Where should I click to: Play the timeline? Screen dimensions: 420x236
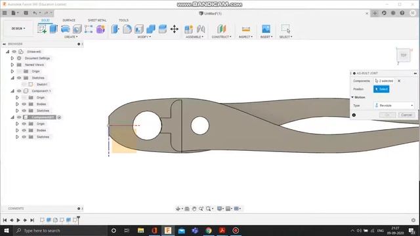(x=18, y=220)
